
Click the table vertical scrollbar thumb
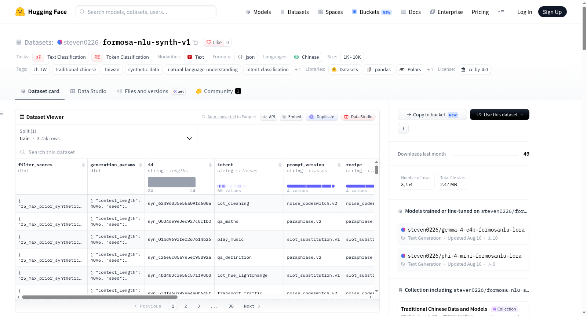pos(376,170)
